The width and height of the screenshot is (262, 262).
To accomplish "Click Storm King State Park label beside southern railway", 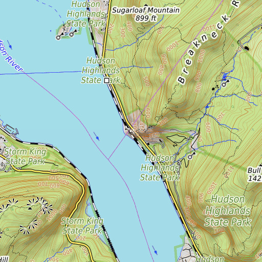I will click(x=82, y=226).
